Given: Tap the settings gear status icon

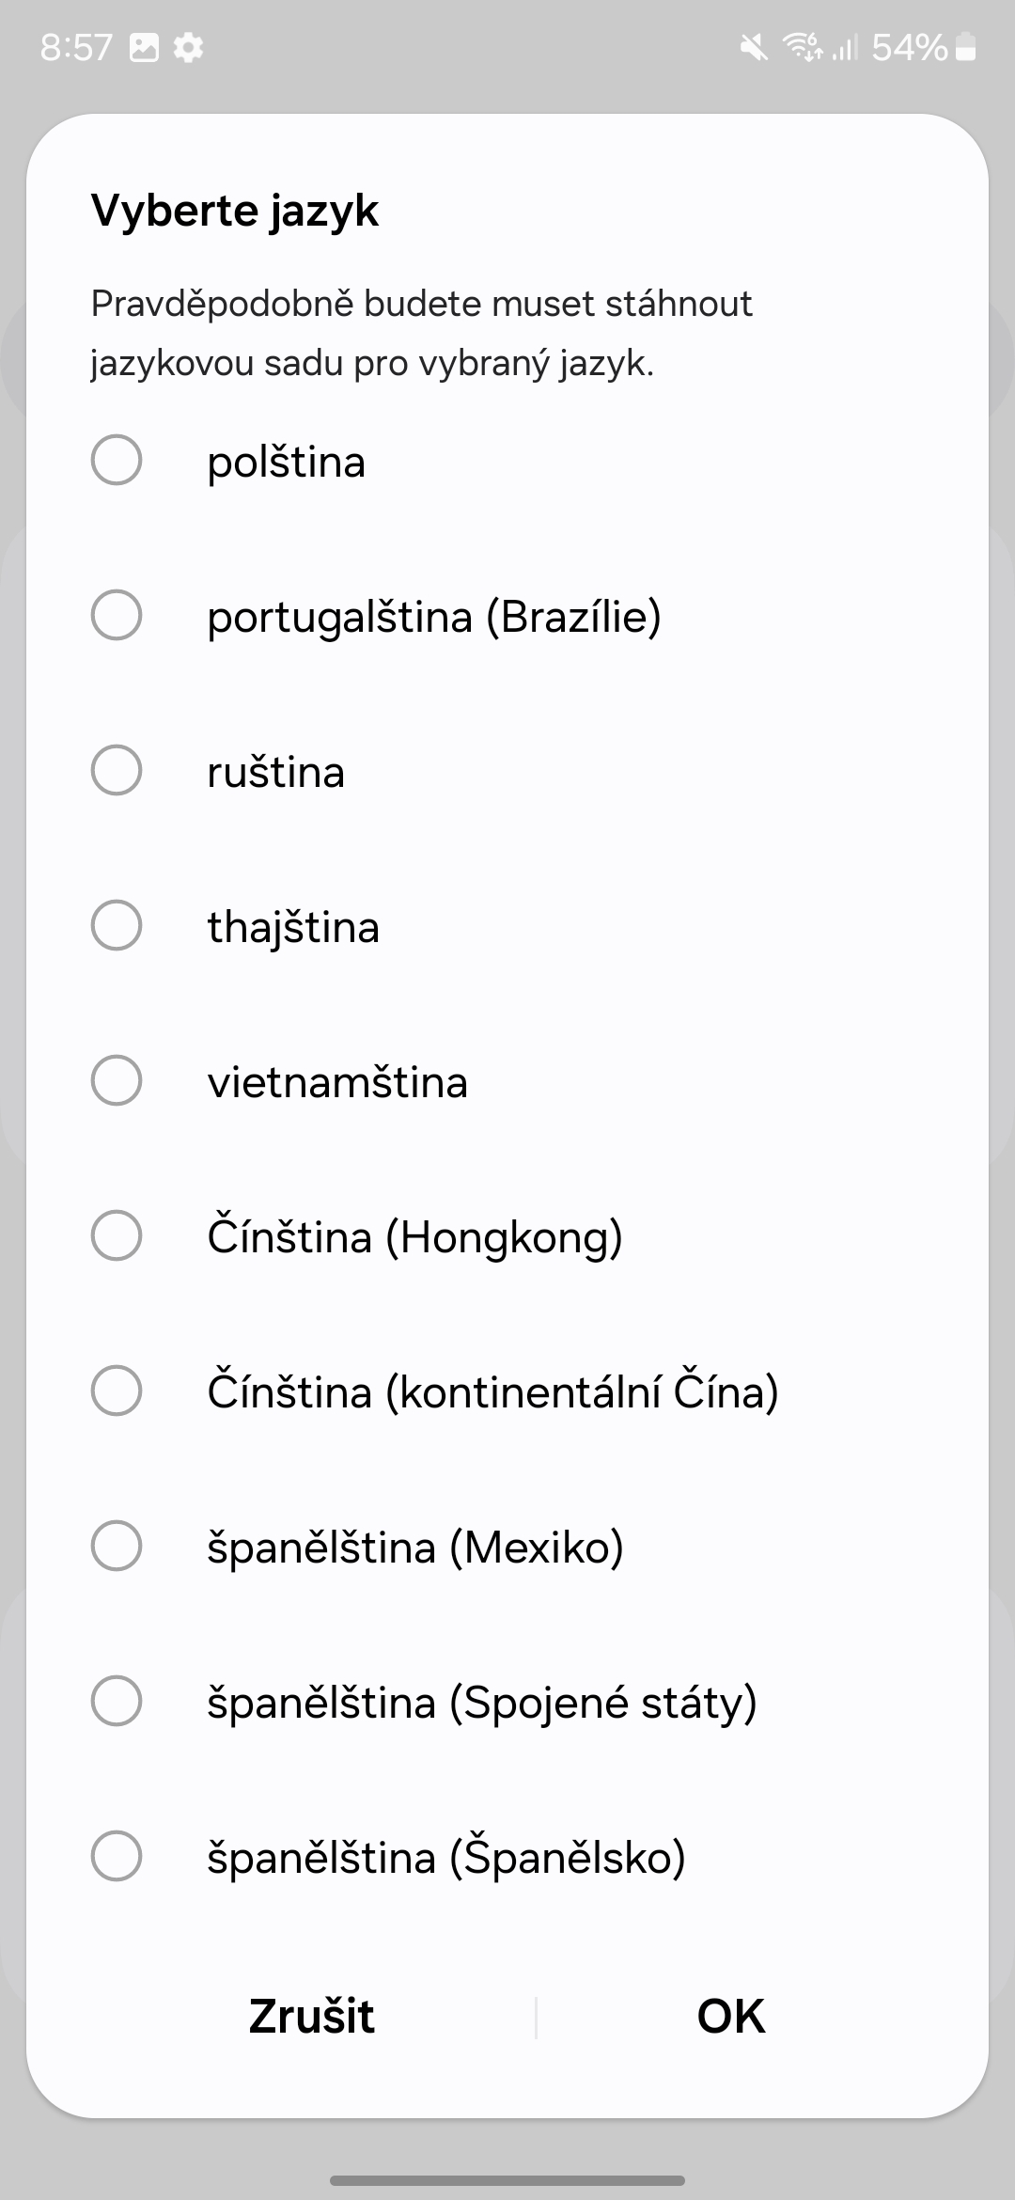Looking at the screenshot, I should pyautogui.click(x=189, y=47).
